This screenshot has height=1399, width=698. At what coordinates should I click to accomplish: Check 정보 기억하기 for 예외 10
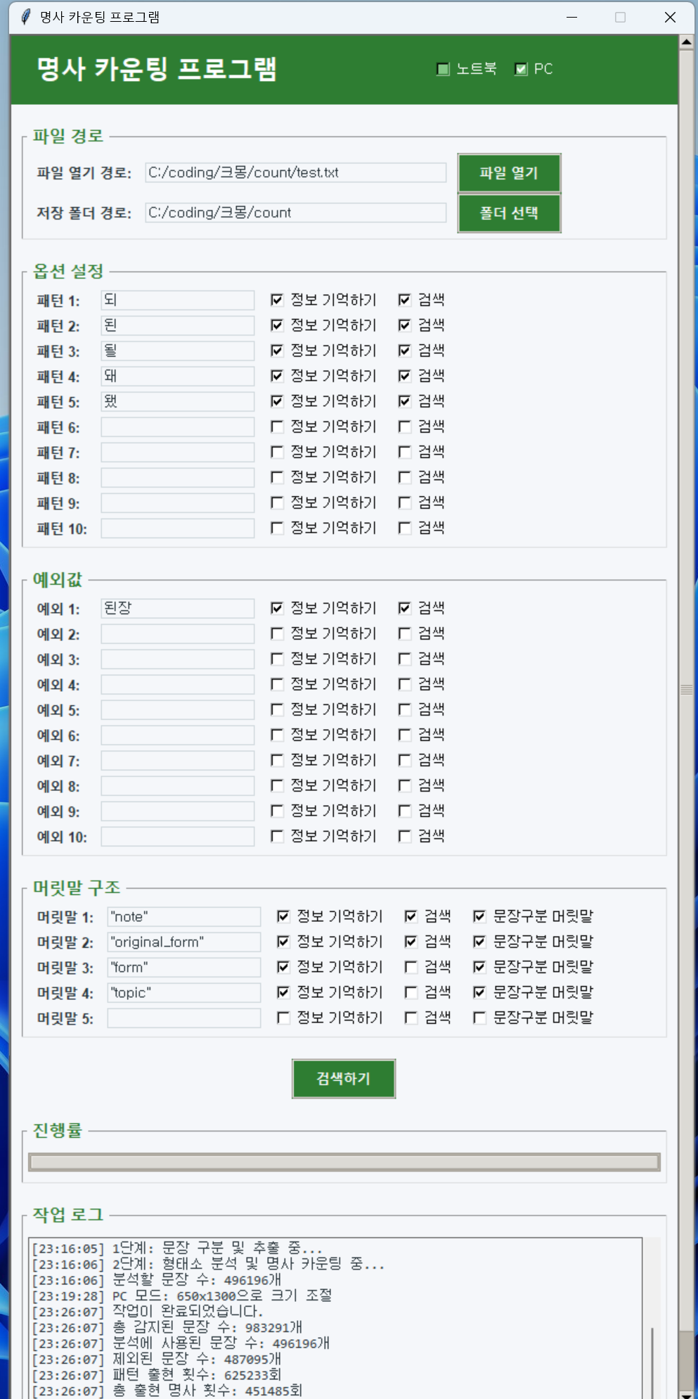(277, 836)
